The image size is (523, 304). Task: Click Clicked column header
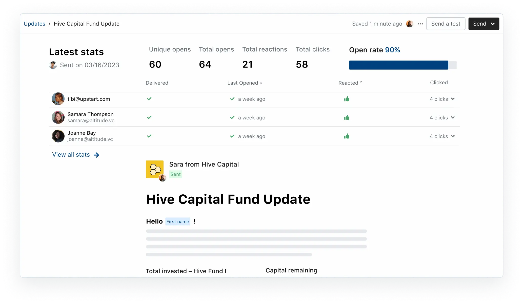(439, 83)
